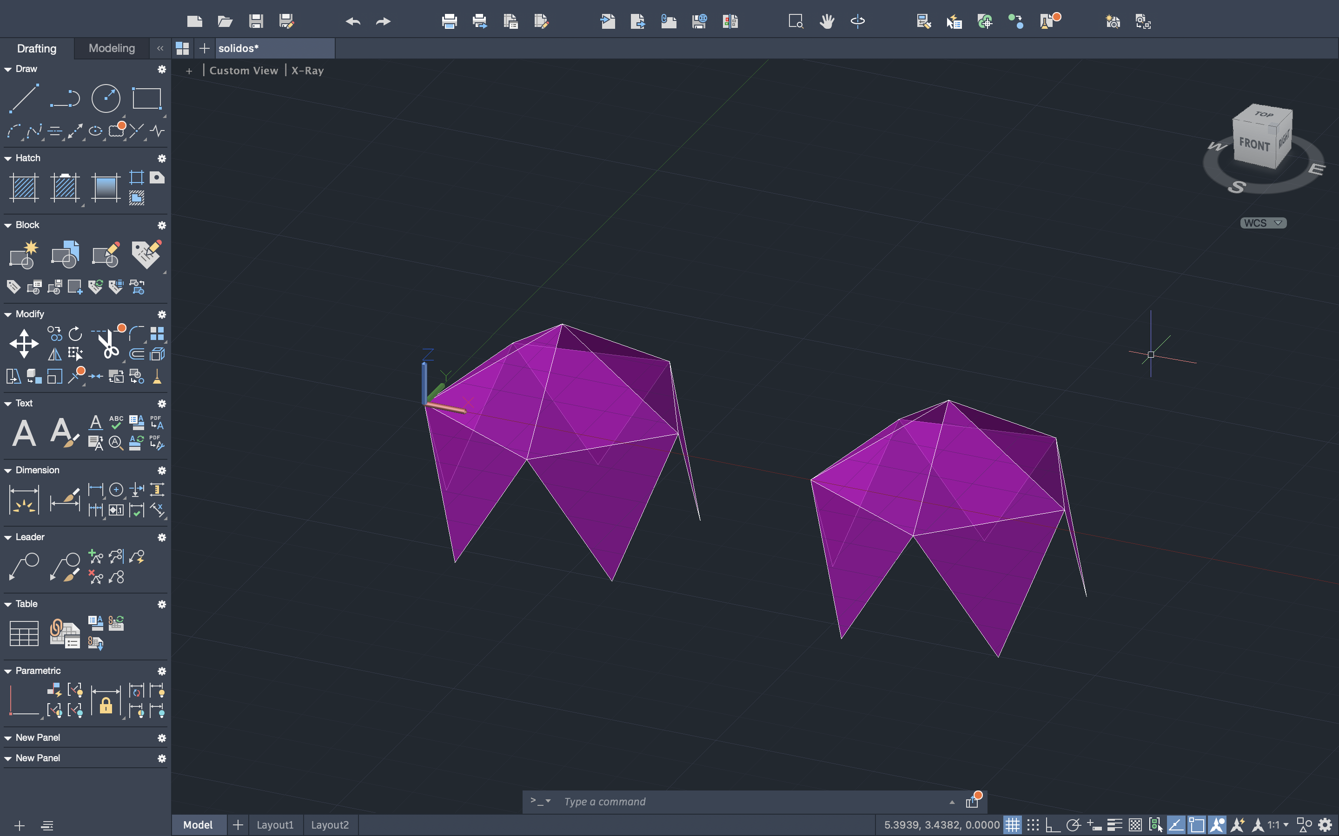Viewport: 1339px width, 836px height.
Task: Add a new drawing tab with plus
Action: pos(204,48)
